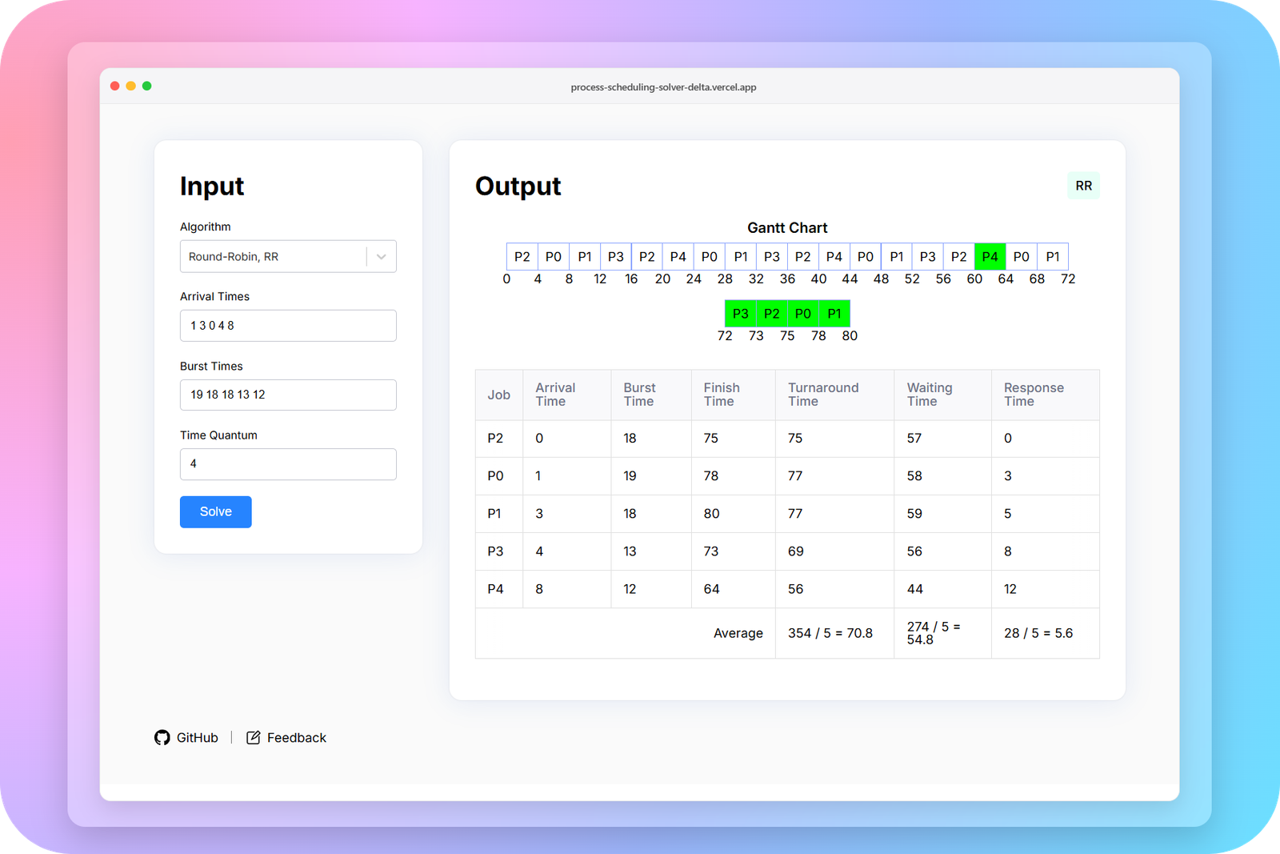Click the Feedback pencil icon
The image size is (1280, 854).
pyautogui.click(x=254, y=737)
